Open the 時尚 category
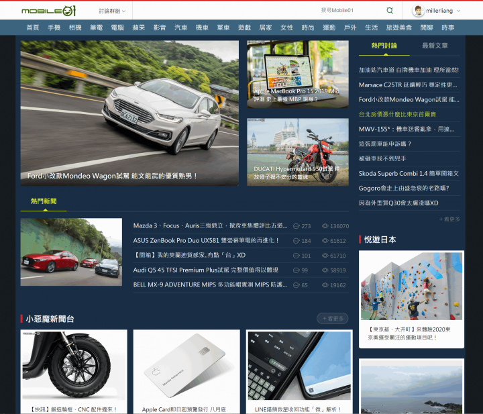The width and height of the screenshot is (483, 414). [308, 28]
